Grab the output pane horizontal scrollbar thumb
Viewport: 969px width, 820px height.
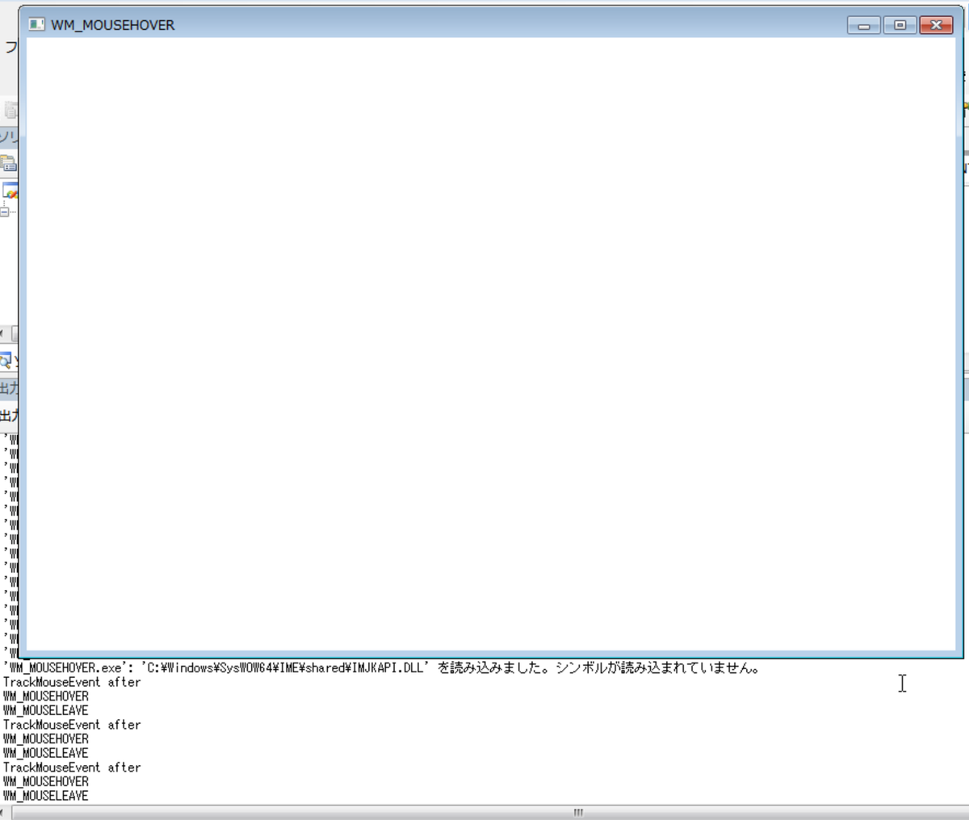[578, 812]
